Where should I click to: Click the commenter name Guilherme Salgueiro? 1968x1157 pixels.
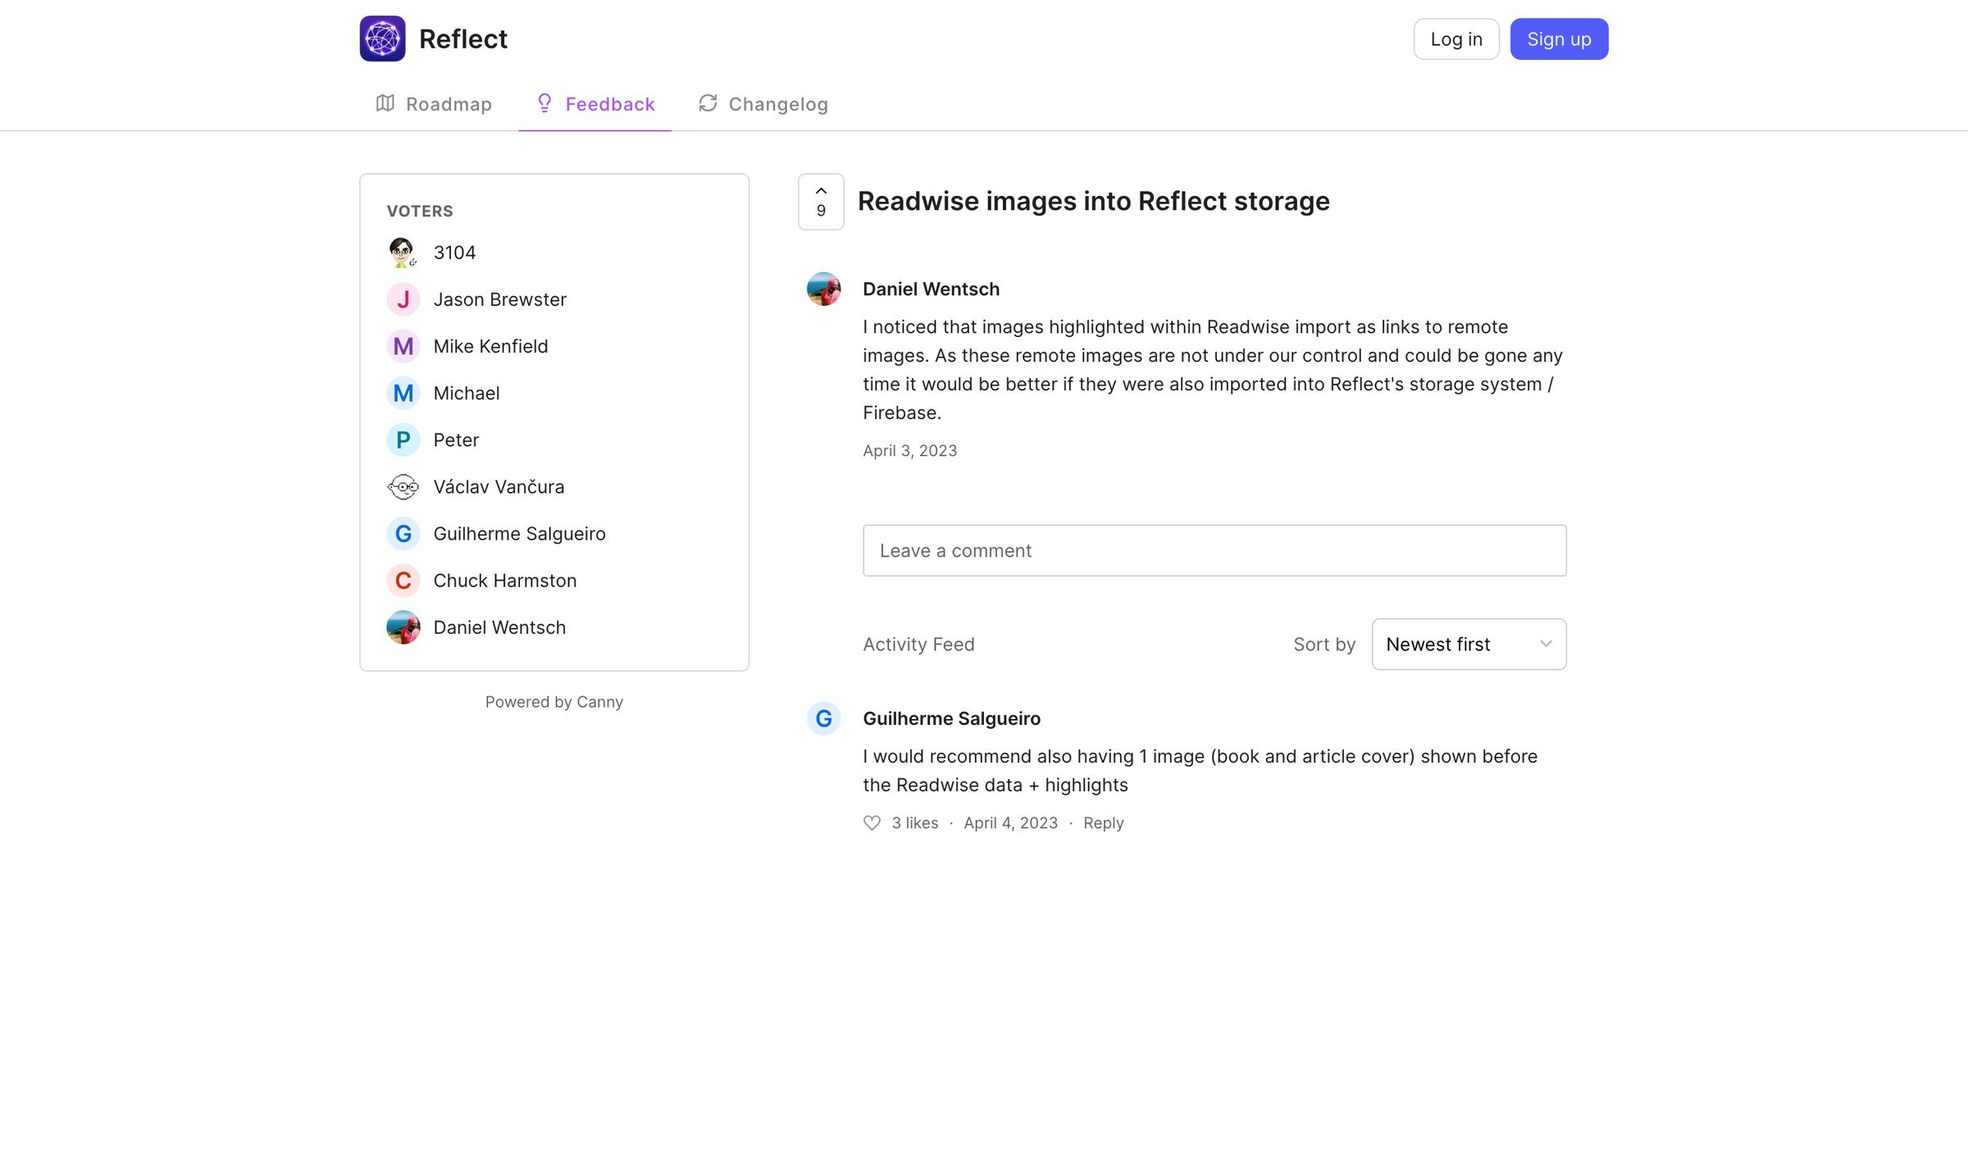pos(951,718)
